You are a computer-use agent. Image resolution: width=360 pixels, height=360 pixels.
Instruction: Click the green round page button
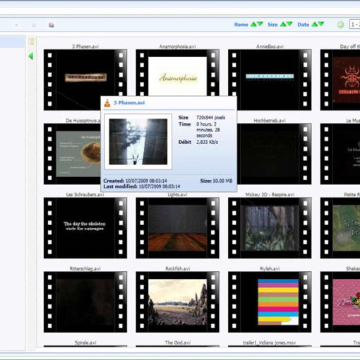tap(340, 25)
